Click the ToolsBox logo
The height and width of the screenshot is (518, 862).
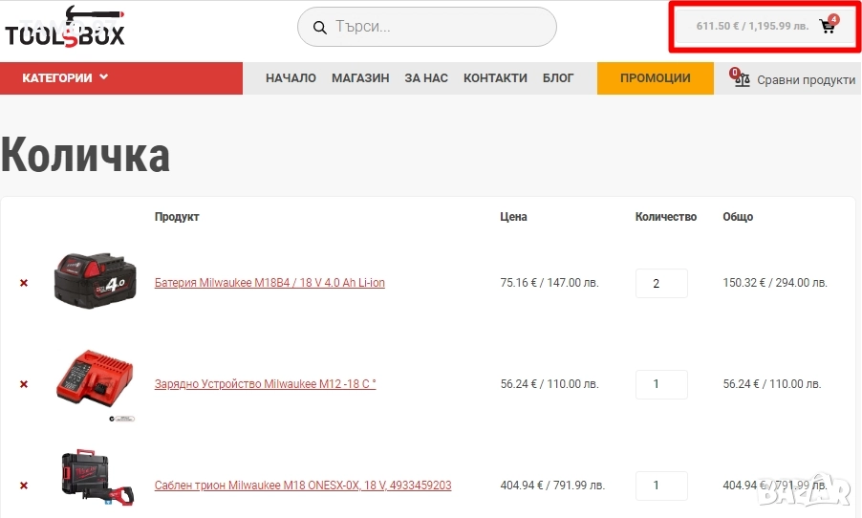click(64, 29)
